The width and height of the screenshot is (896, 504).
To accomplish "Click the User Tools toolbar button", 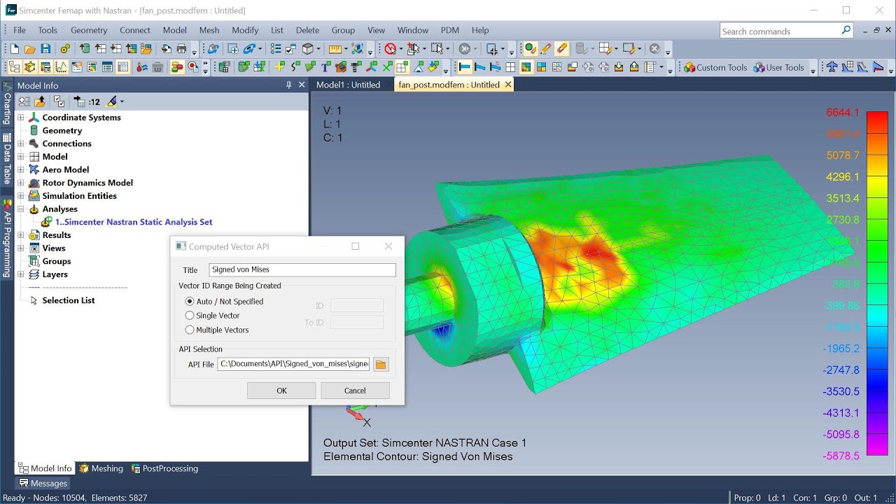I will [x=778, y=67].
